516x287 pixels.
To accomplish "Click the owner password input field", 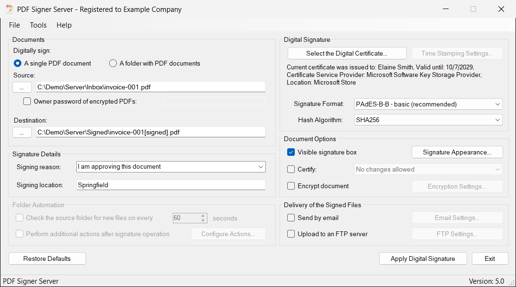I will click(214, 101).
